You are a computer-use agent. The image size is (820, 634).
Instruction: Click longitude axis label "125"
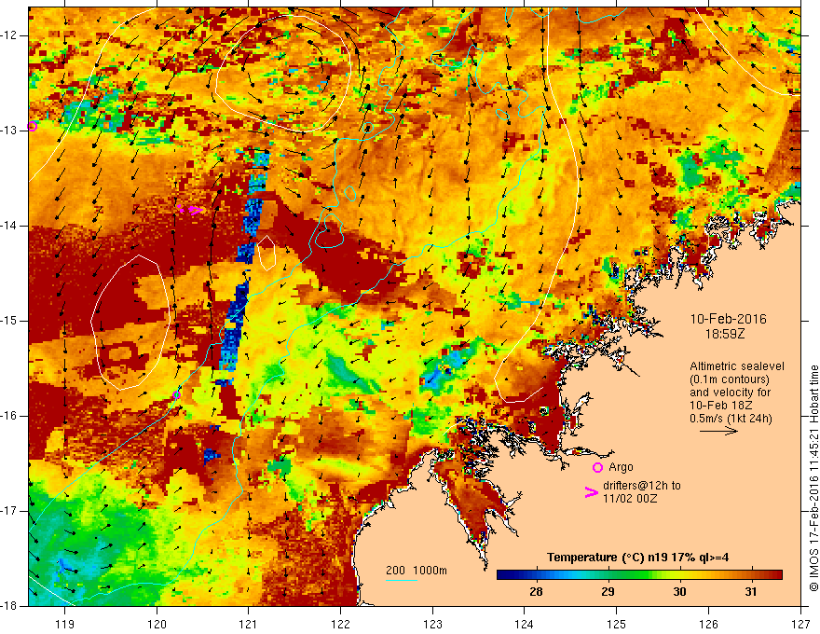[x=617, y=624]
